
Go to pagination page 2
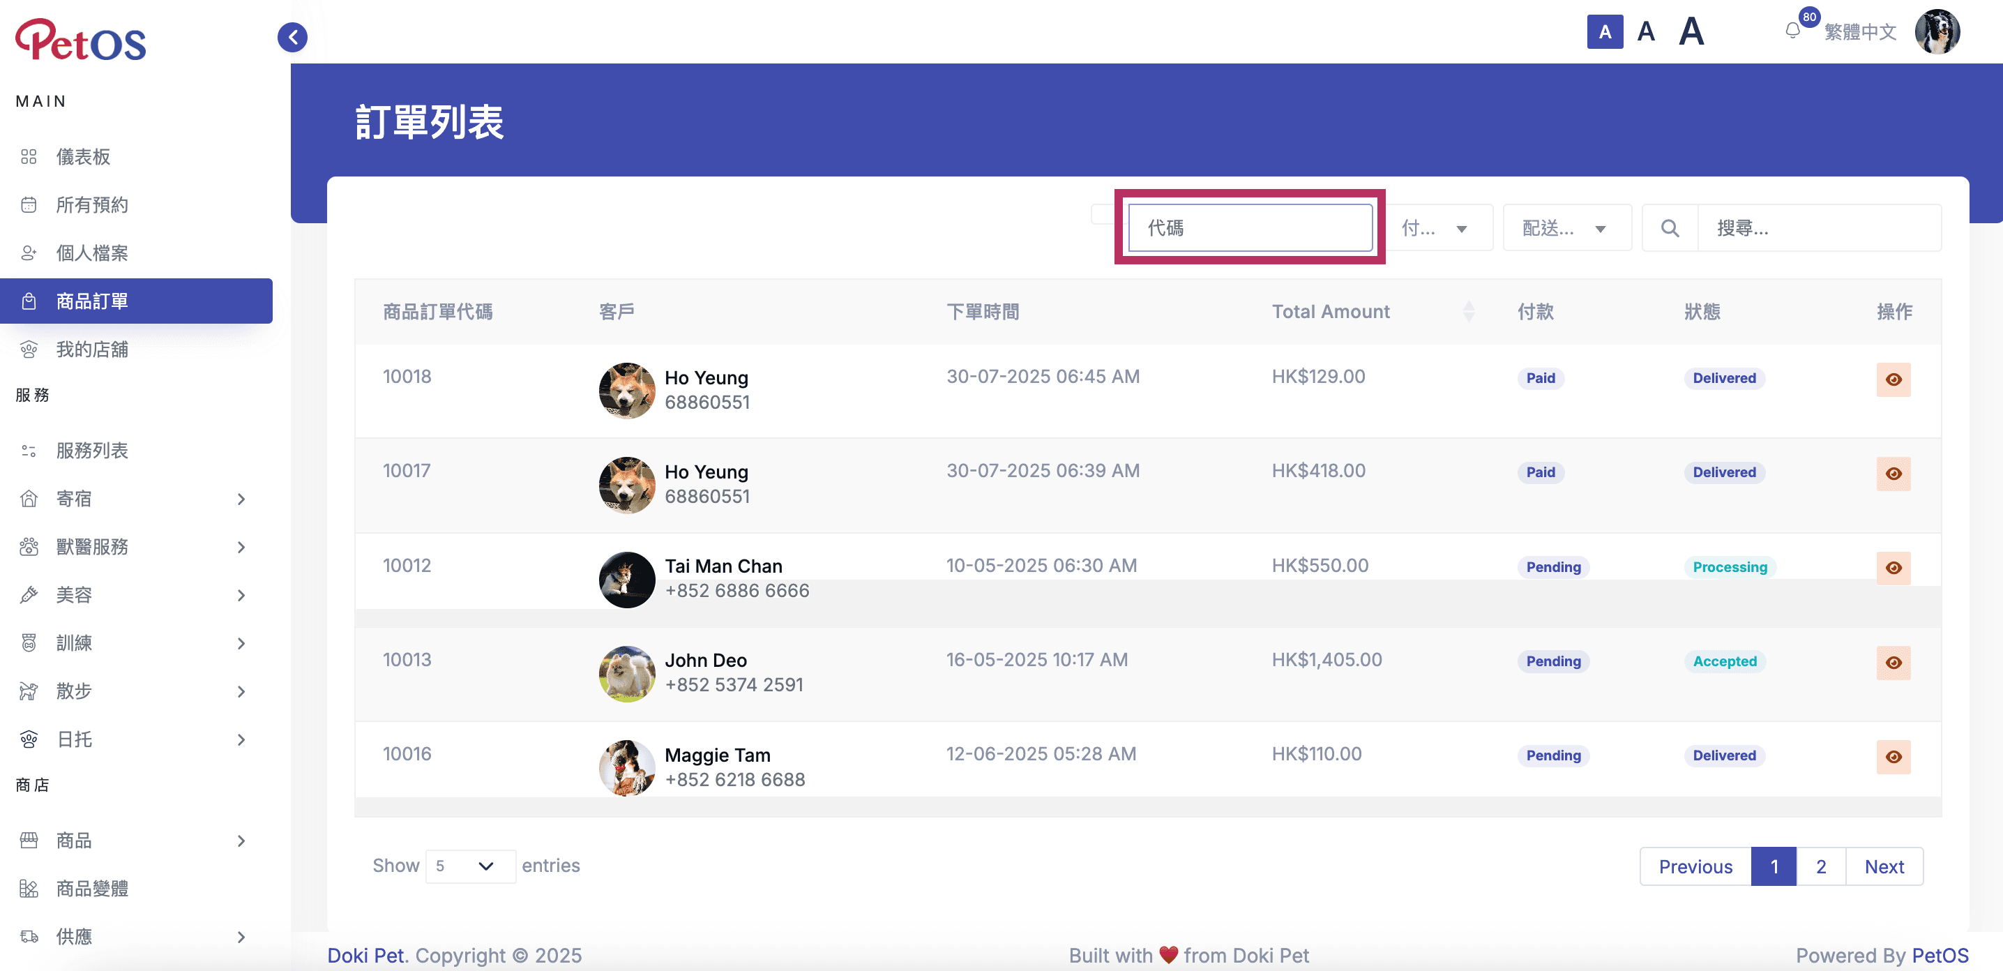[1820, 866]
